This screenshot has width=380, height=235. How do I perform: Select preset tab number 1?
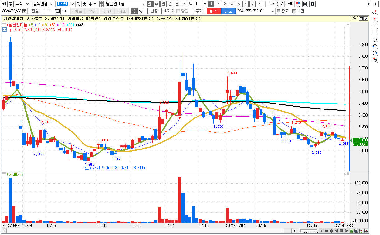point(211,4)
